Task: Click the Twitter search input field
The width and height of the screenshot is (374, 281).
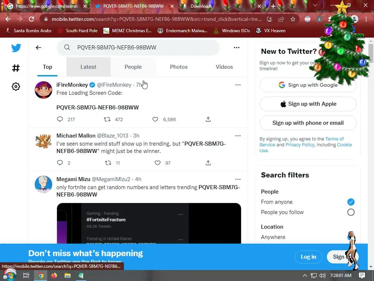Action: 138,47
